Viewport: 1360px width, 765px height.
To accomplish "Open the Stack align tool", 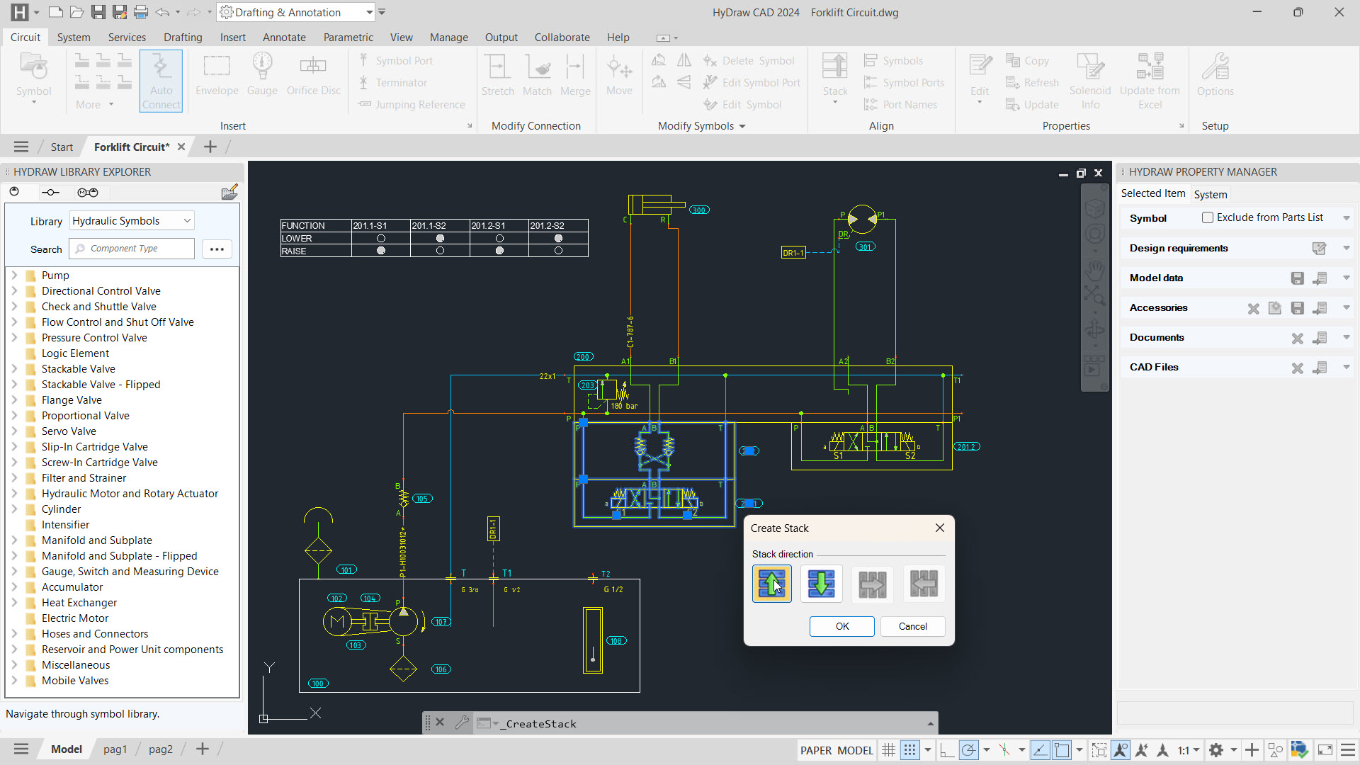I will (x=835, y=79).
